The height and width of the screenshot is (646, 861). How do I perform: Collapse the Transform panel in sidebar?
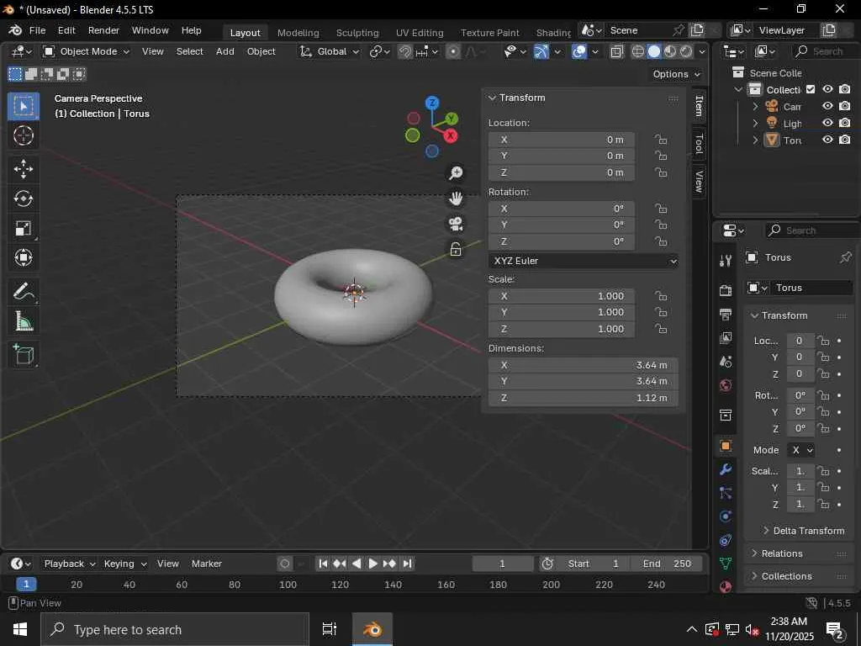[x=492, y=98]
